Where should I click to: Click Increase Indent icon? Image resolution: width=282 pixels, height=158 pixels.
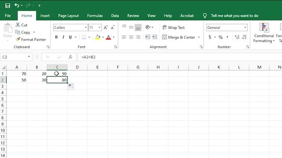point(155,37)
